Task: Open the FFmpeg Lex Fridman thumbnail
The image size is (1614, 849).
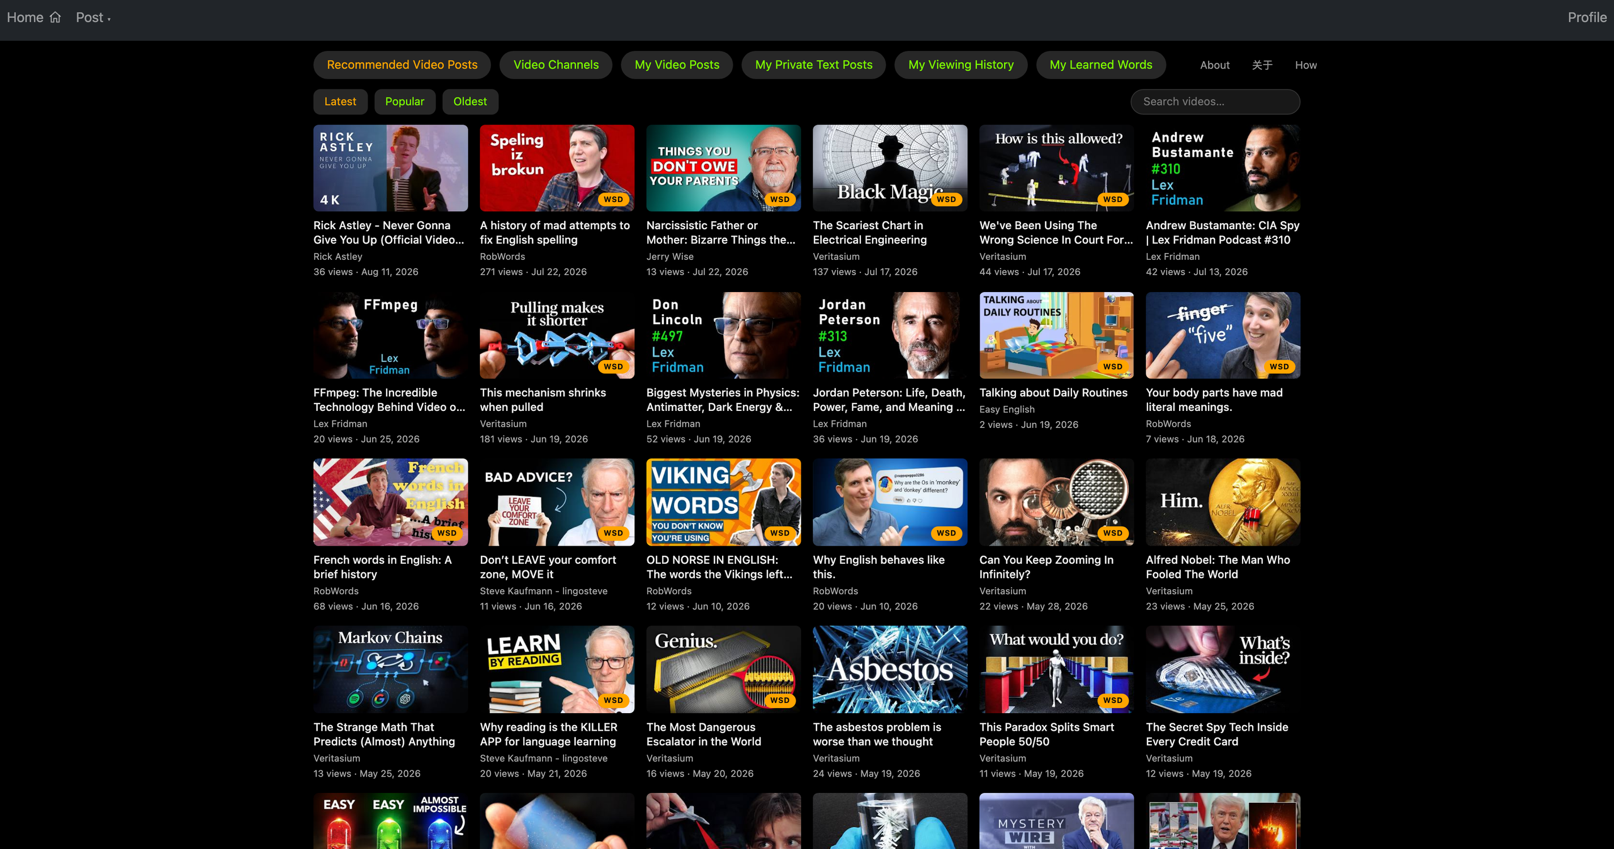Action: 390,335
